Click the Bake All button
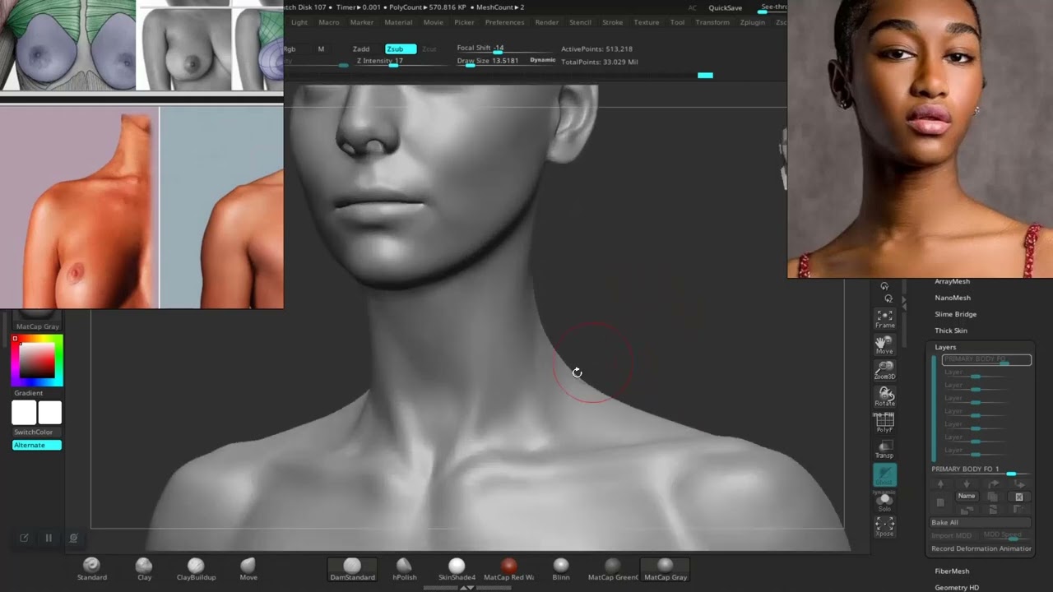1053x592 pixels. [x=980, y=522]
